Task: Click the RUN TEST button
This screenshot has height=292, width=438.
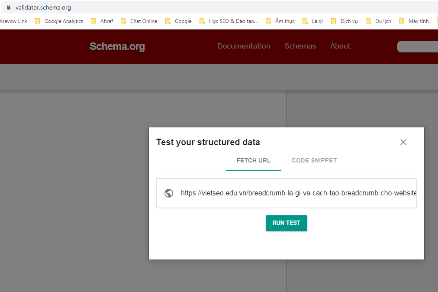Action: 286,223
